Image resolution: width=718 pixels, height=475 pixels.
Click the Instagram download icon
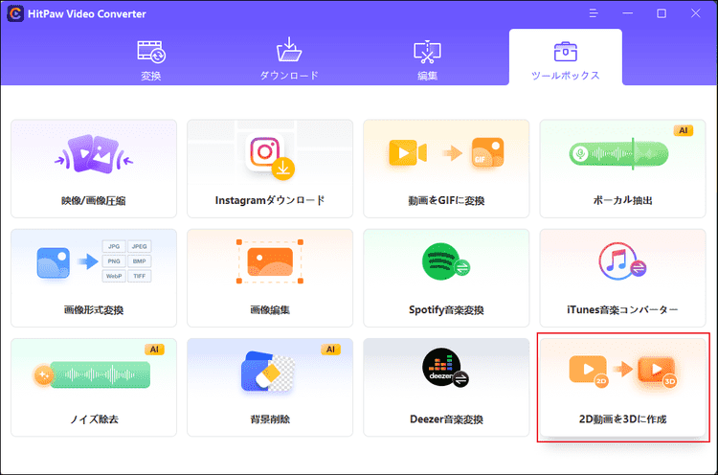(x=270, y=156)
